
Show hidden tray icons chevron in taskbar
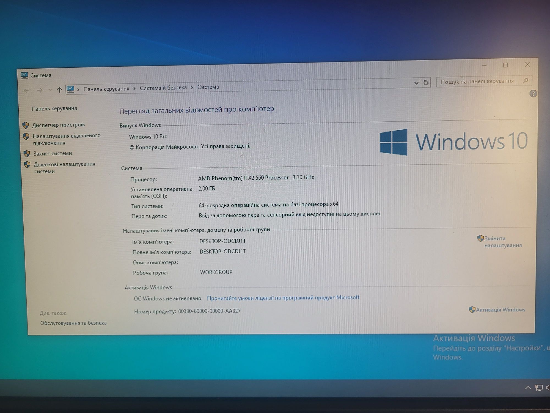point(528,388)
